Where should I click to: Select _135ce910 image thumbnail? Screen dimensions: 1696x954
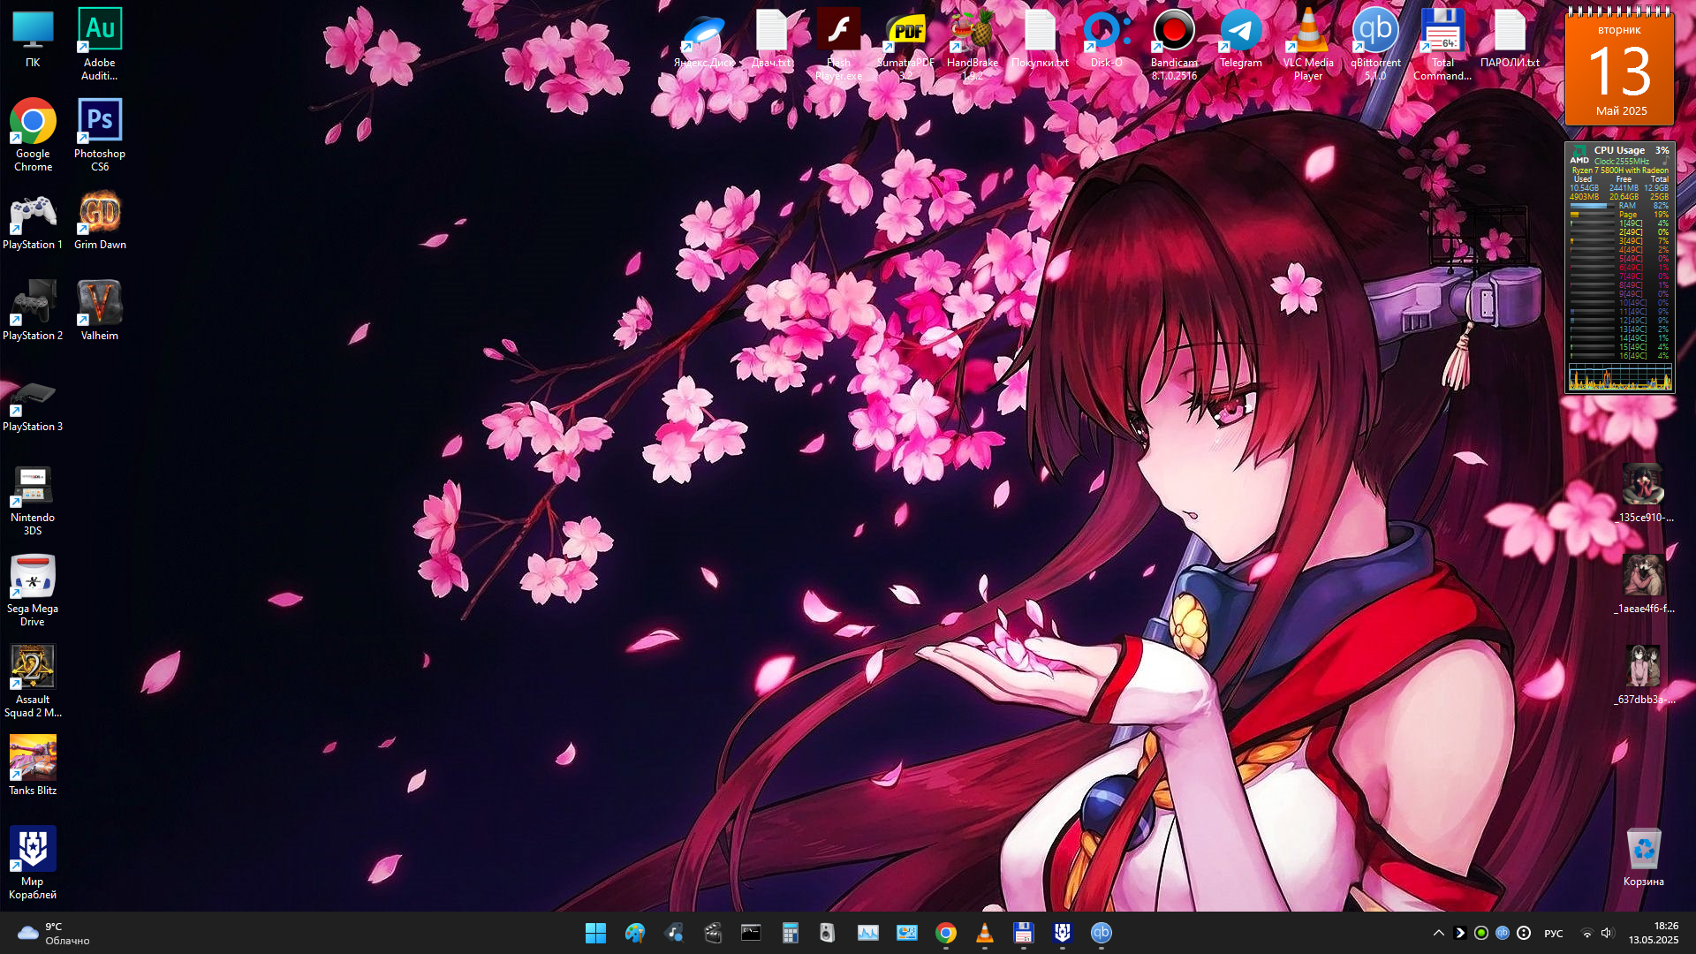click(x=1643, y=493)
